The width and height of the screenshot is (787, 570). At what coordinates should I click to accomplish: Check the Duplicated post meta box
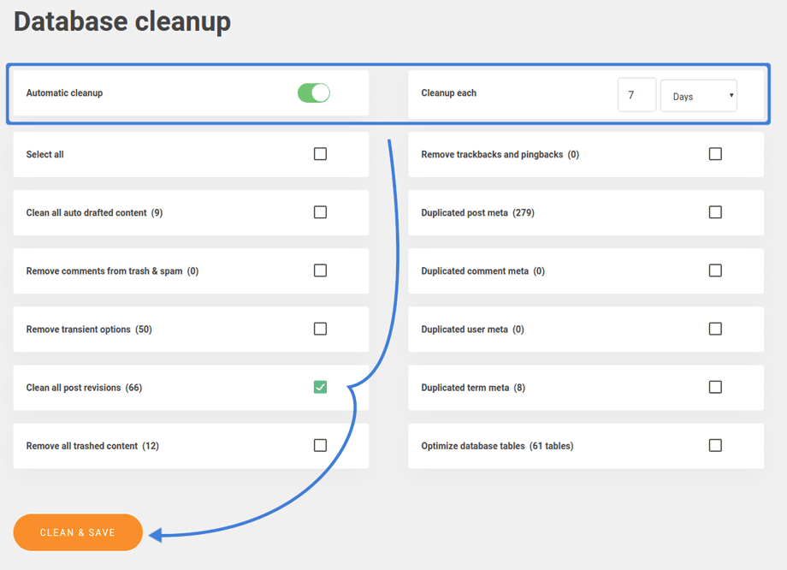click(x=715, y=212)
